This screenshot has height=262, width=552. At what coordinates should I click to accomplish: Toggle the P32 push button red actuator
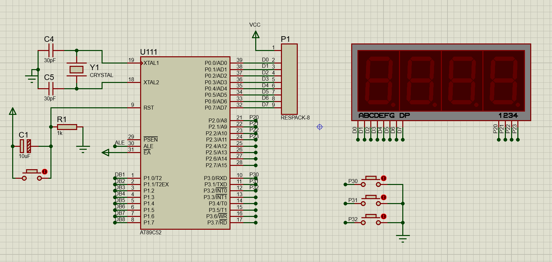pos(383,216)
